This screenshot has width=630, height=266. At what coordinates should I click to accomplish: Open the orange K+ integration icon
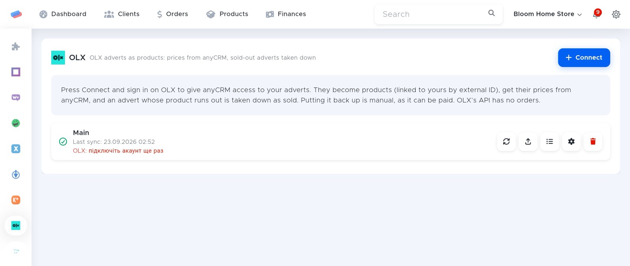coord(16,200)
